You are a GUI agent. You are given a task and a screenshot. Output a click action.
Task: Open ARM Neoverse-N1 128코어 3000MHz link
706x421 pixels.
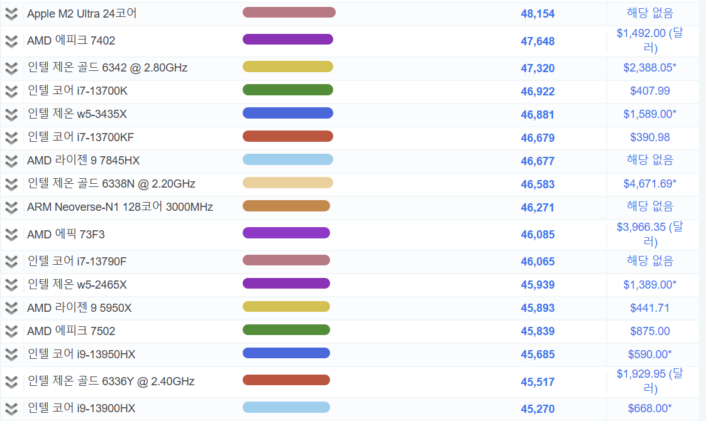pos(120,206)
